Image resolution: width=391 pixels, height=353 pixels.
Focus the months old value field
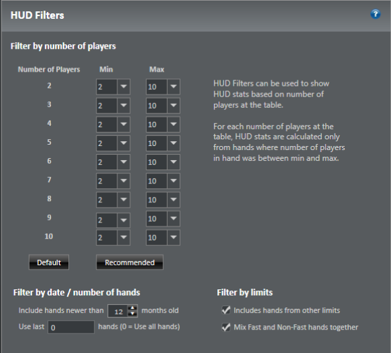coord(118,311)
